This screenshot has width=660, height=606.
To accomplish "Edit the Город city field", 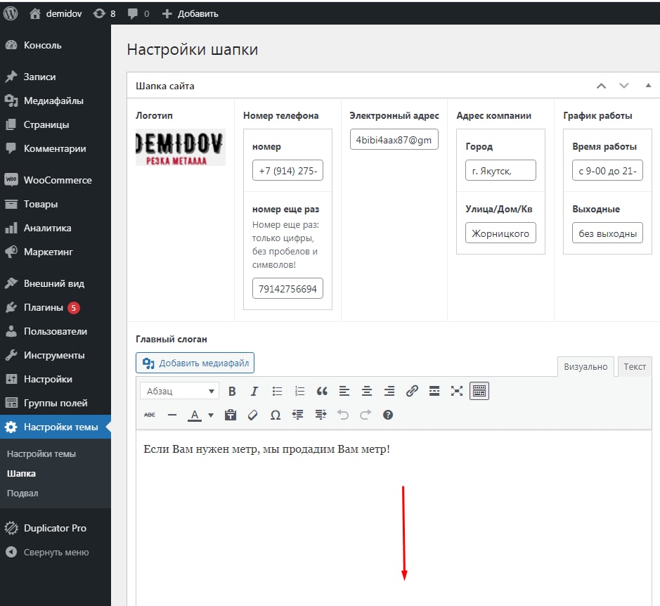I will [x=500, y=170].
